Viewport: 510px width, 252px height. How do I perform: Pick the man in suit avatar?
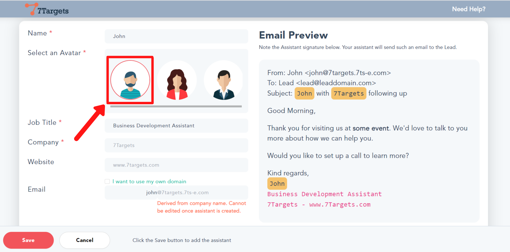pyautogui.click(x=223, y=80)
